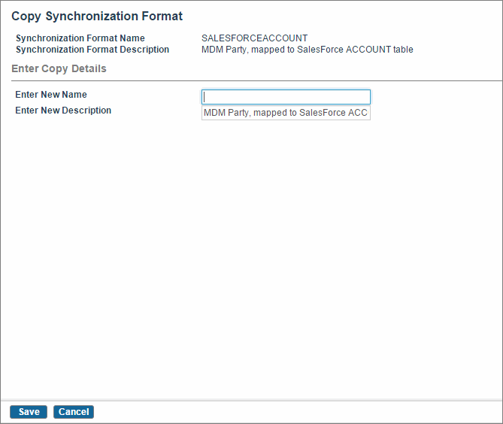This screenshot has height=424, width=503.
Task: Focus the empty Enter New Name field
Action: click(x=286, y=97)
